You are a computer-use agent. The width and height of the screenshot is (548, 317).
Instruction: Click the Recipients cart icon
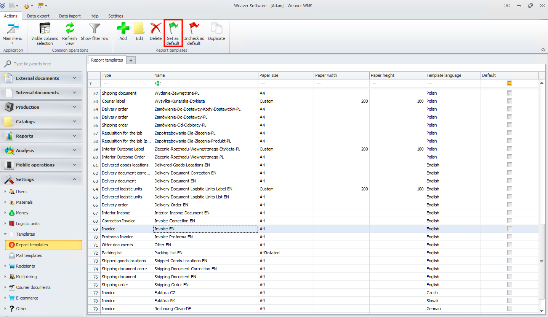coord(12,266)
